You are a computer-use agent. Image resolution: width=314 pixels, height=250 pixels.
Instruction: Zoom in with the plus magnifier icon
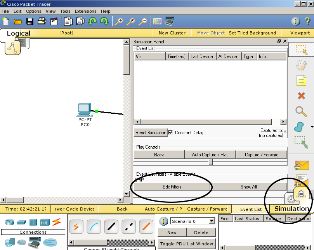click(119, 21)
